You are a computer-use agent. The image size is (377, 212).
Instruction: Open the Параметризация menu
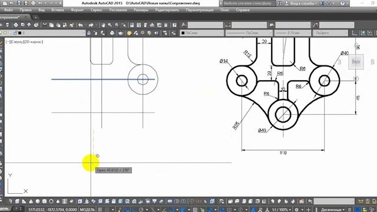[200, 10]
